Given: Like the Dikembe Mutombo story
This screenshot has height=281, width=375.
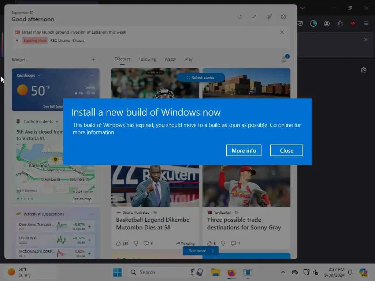Looking at the screenshot, I should 118,243.
